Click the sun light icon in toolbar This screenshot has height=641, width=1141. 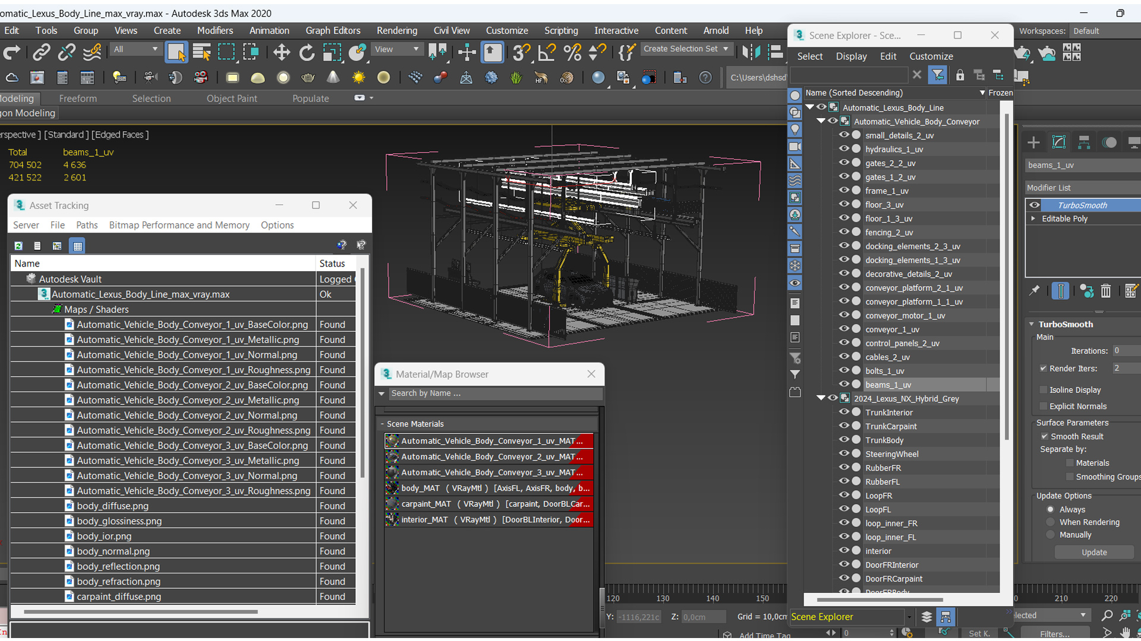358,78
